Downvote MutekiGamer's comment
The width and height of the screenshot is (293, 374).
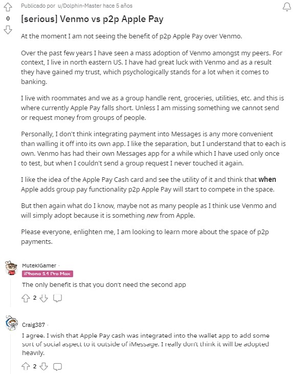44,298
